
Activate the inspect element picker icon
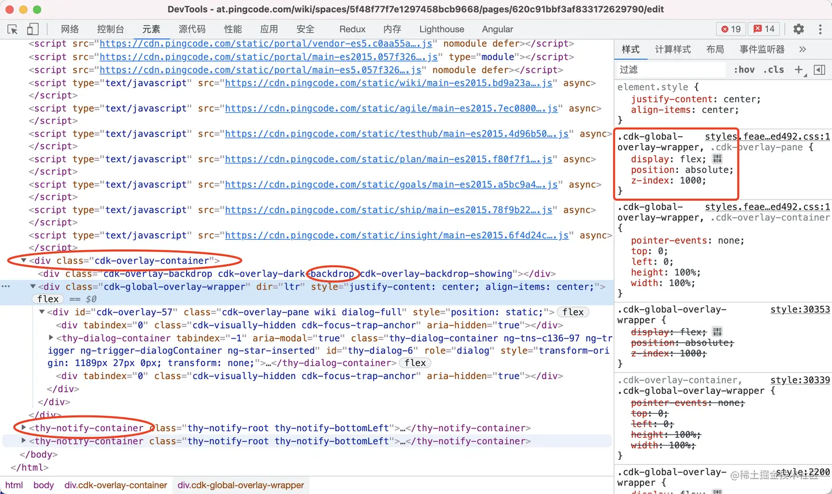pos(12,29)
